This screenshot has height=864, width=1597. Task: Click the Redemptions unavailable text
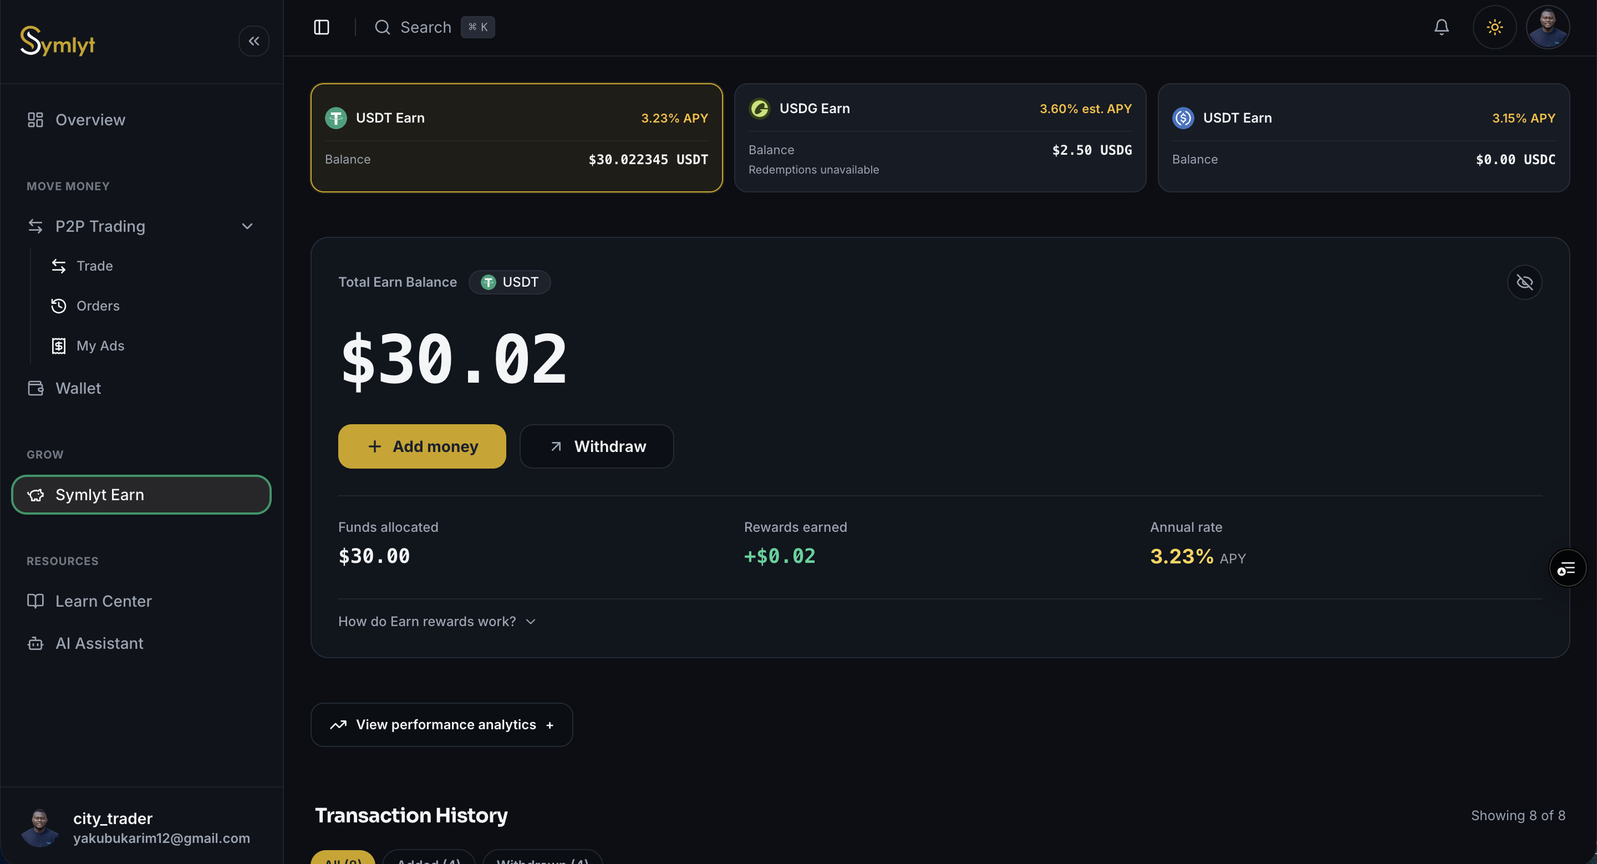pyautogui.click(x=813, y=169)
